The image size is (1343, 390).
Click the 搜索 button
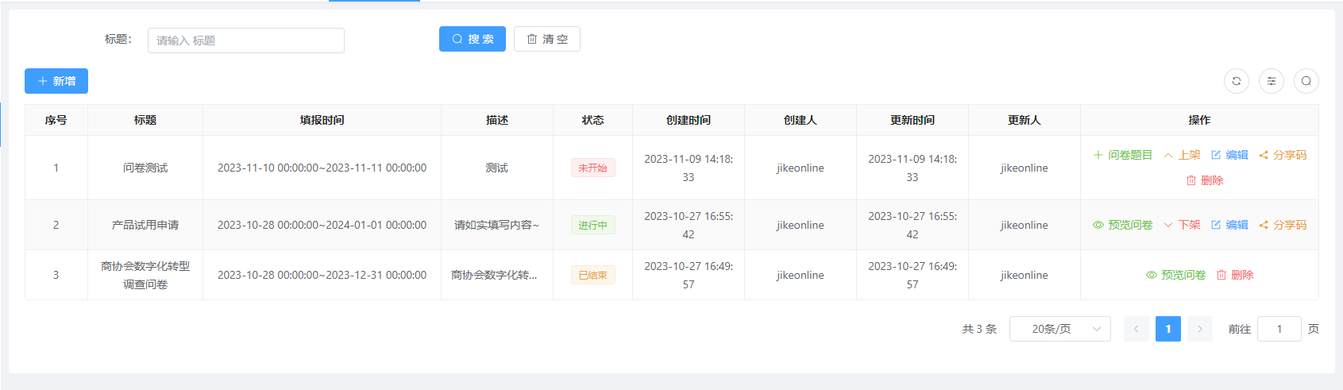click(x=472, y=39)
